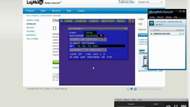Open Effects menu in recorder window
The image size is (190, 107).
126,100
